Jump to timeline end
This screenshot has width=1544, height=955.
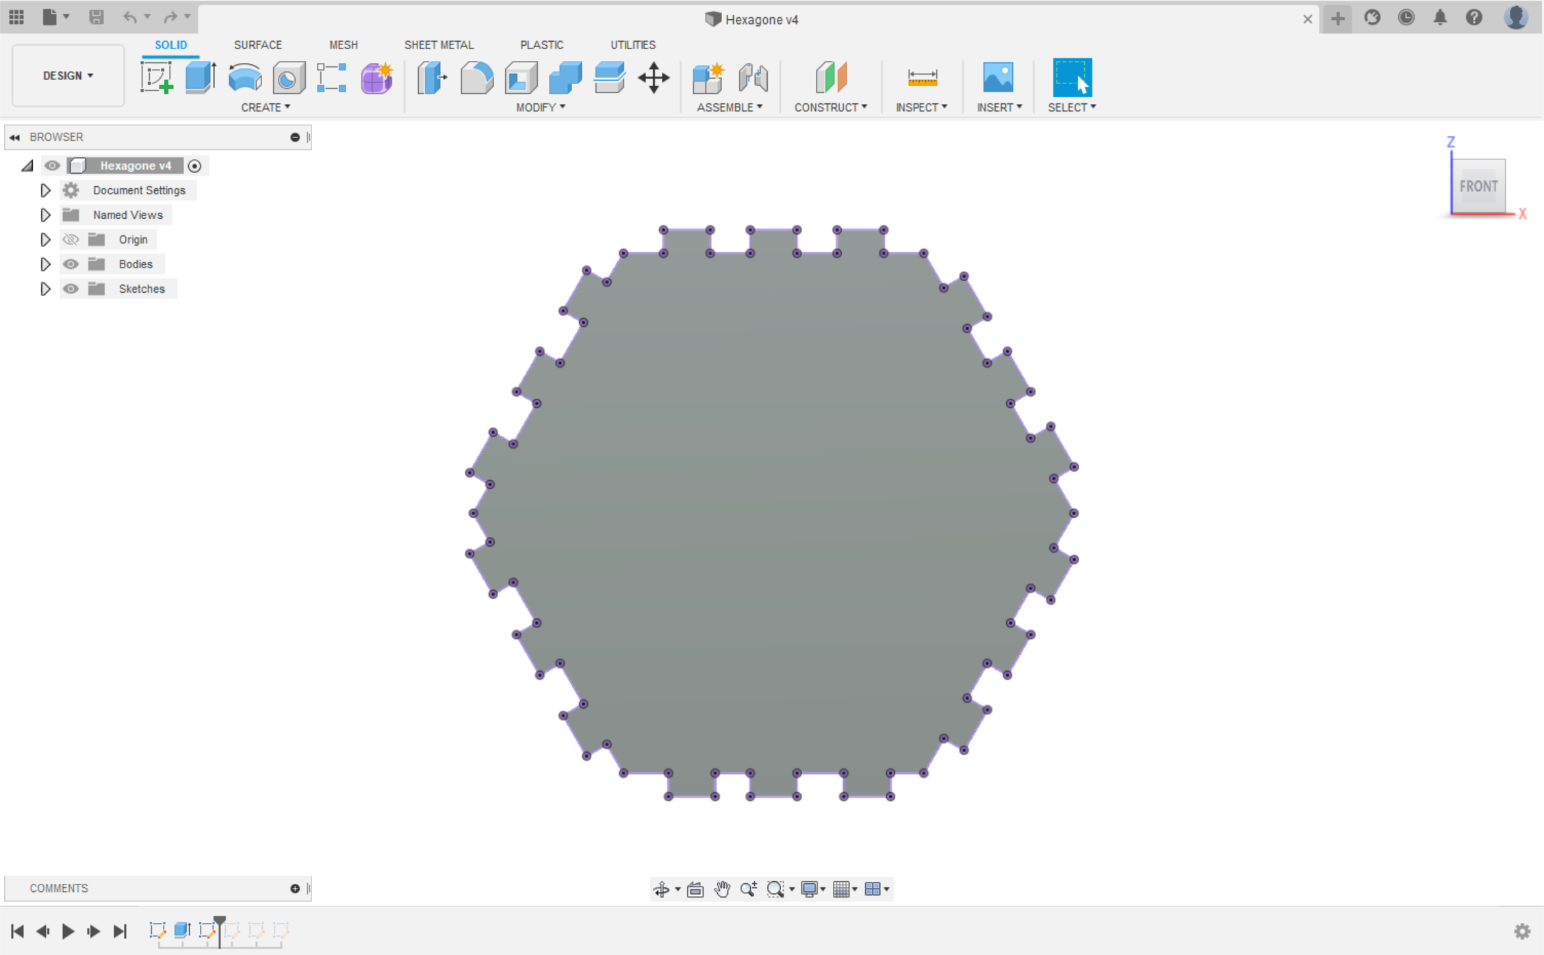point(120,931)
